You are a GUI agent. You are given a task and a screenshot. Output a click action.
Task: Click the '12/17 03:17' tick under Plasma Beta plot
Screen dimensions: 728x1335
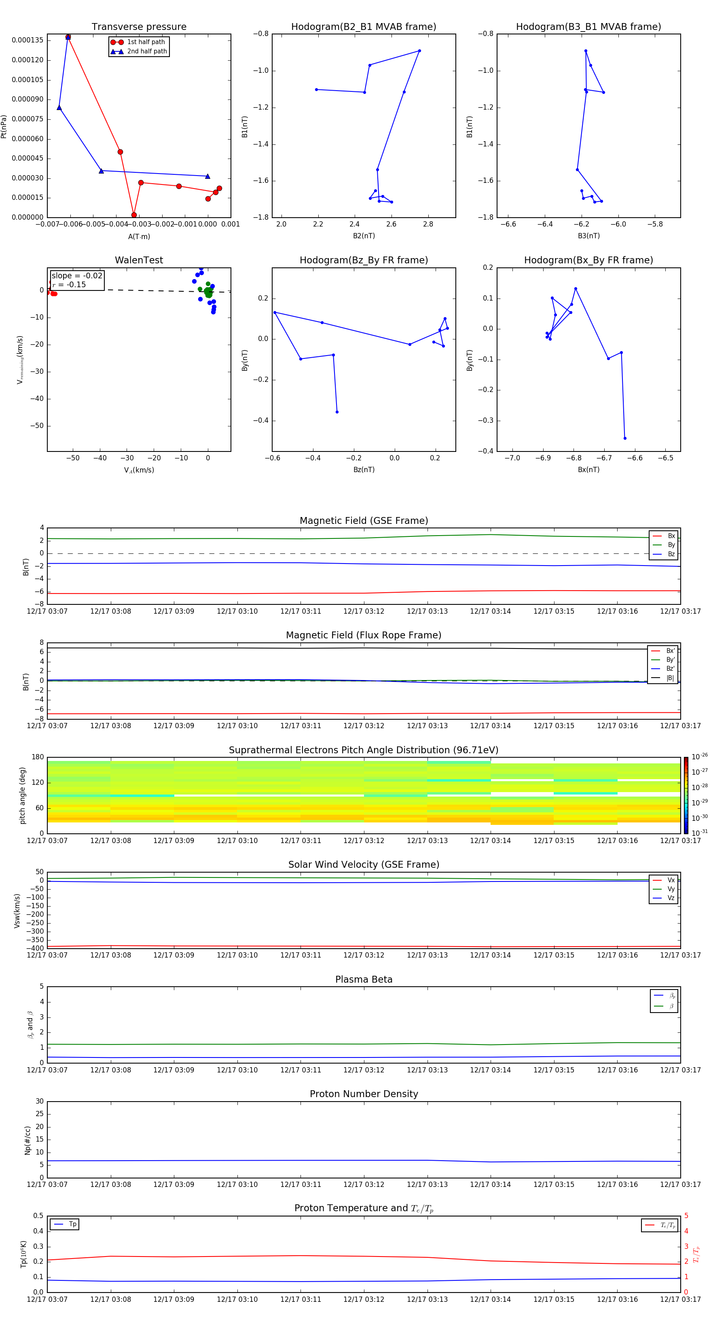click(680, 1070)
